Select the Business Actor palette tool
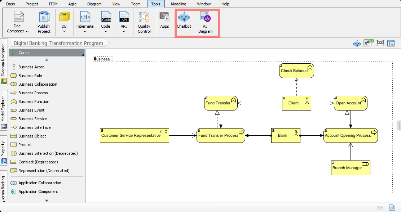 click(31, 67)
